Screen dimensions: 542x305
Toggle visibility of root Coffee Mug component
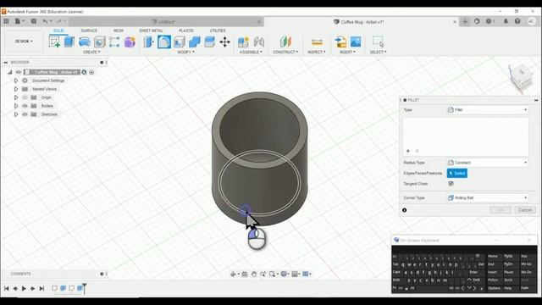tap(19, 72)
